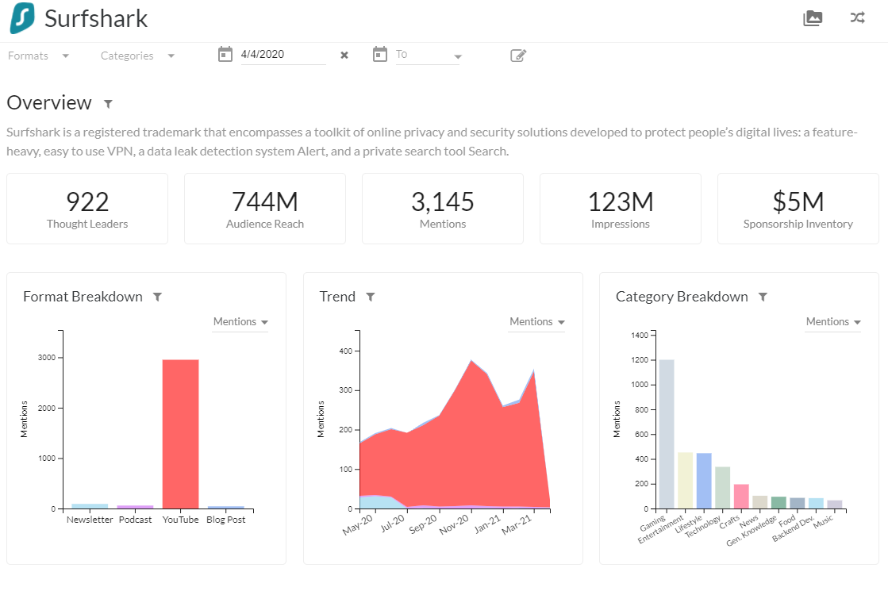
Task: Click the Surfshark description paragraph
Action: 432,141
